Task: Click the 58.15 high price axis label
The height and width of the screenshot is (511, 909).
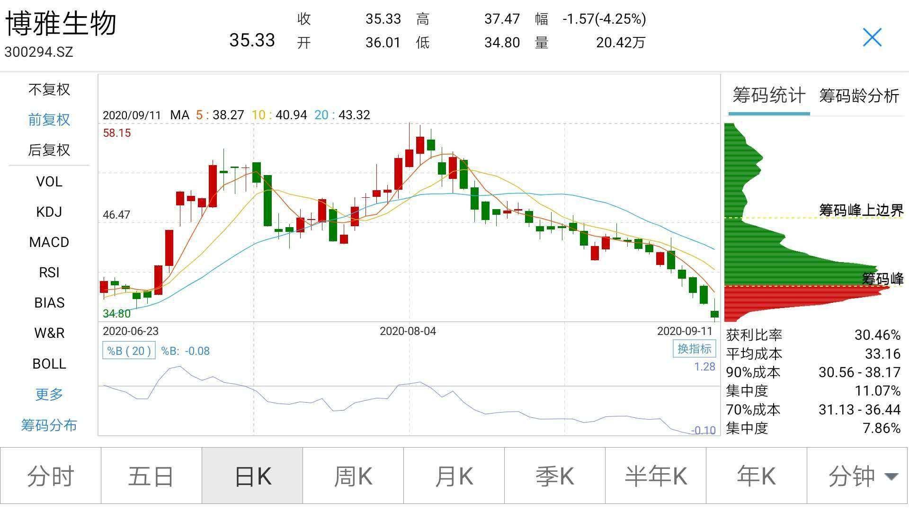Action: (x=116, y=133)
